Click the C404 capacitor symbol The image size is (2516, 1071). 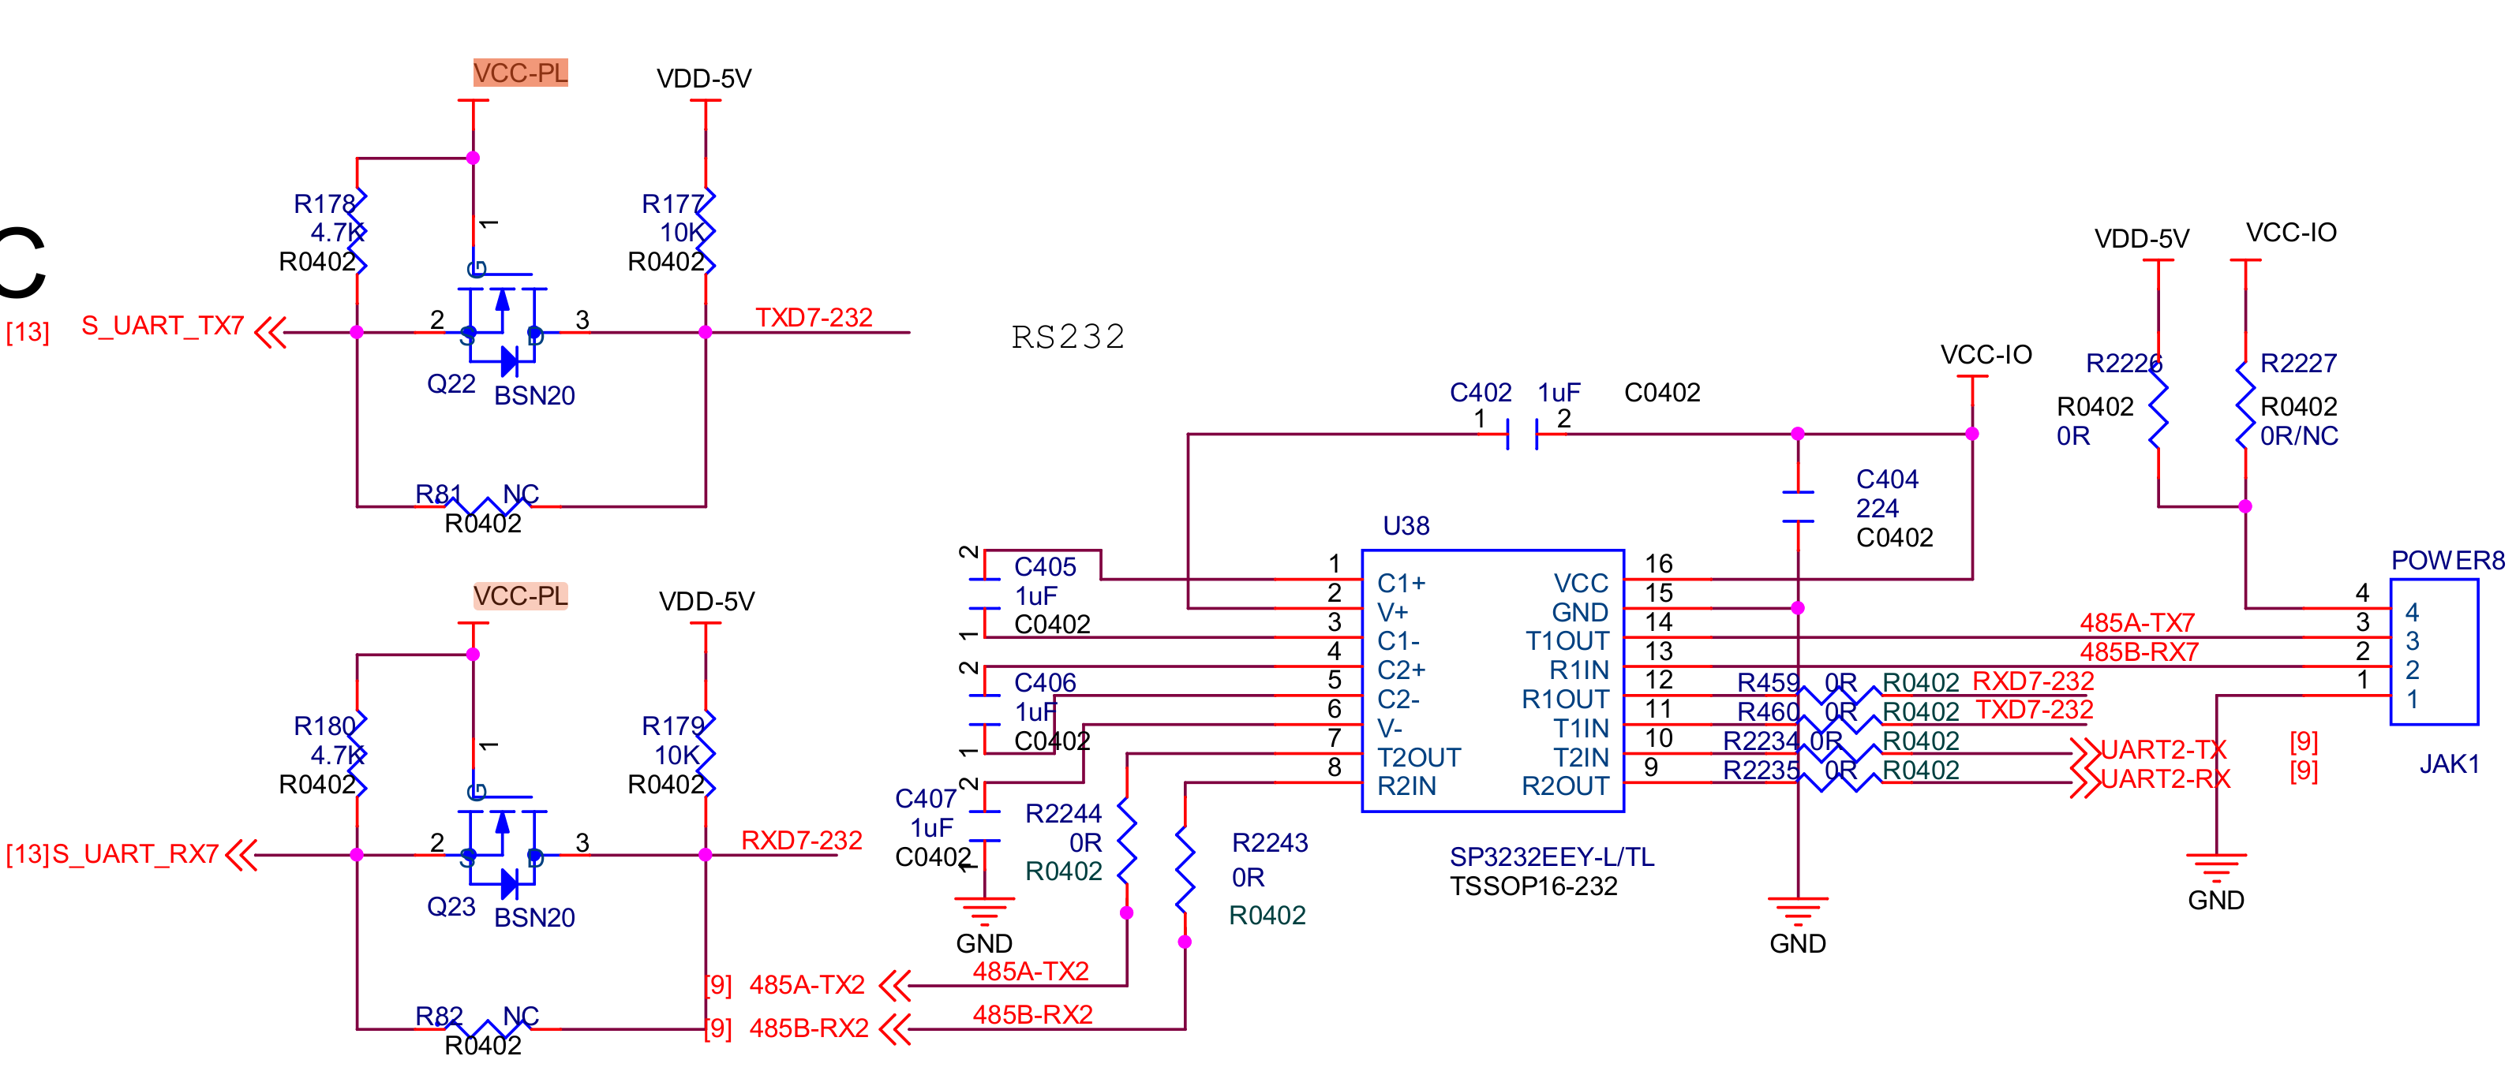pyautogui.click(x=1798, y=506)
